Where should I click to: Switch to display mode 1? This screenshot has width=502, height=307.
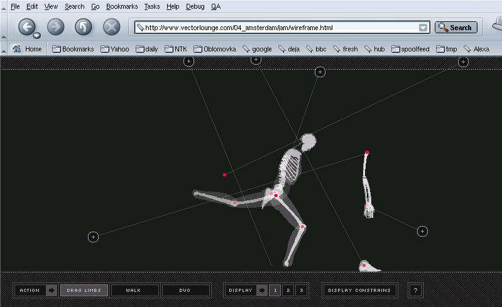click(275, 291)
